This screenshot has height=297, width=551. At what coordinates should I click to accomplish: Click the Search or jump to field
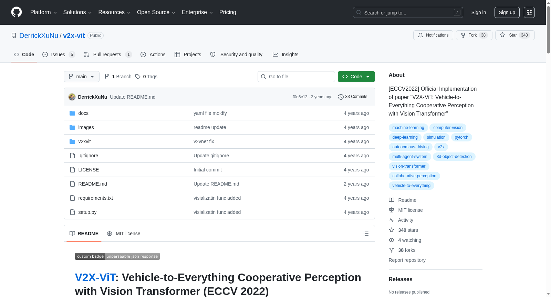pos(408,12)
